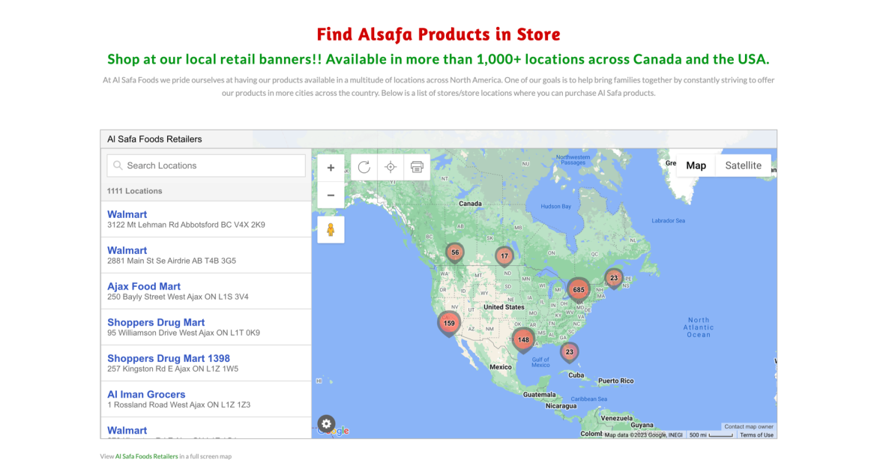Zoom in on the map

point(331,168)
